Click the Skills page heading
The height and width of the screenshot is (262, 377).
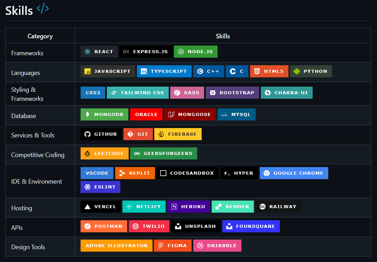click(x=19, y=11)
